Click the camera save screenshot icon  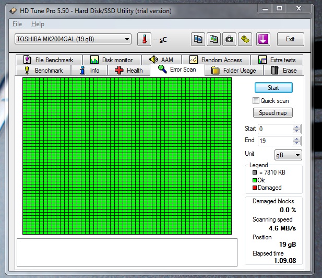[x=229, y=39]
